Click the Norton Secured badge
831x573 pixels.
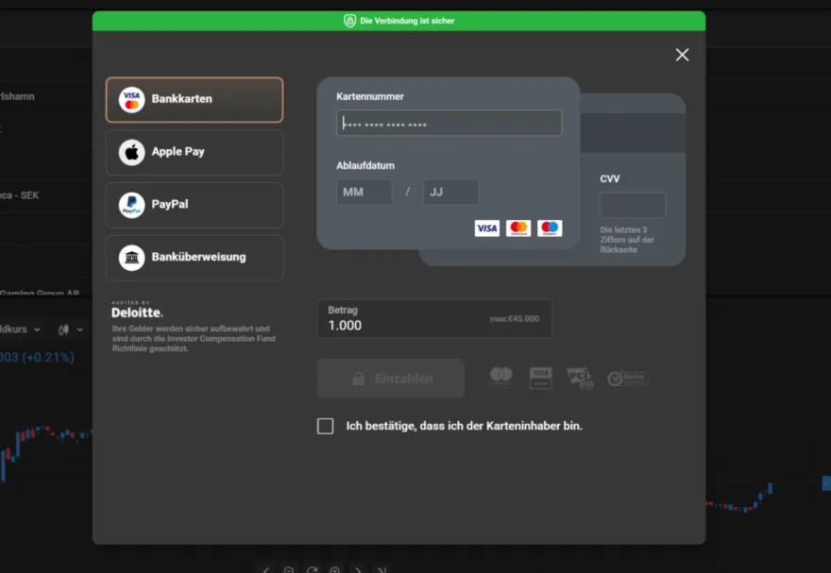(628, 379)
